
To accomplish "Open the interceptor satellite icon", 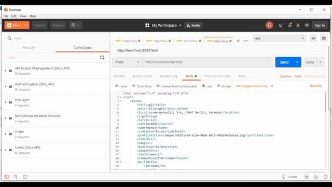I will pos(281,25).
